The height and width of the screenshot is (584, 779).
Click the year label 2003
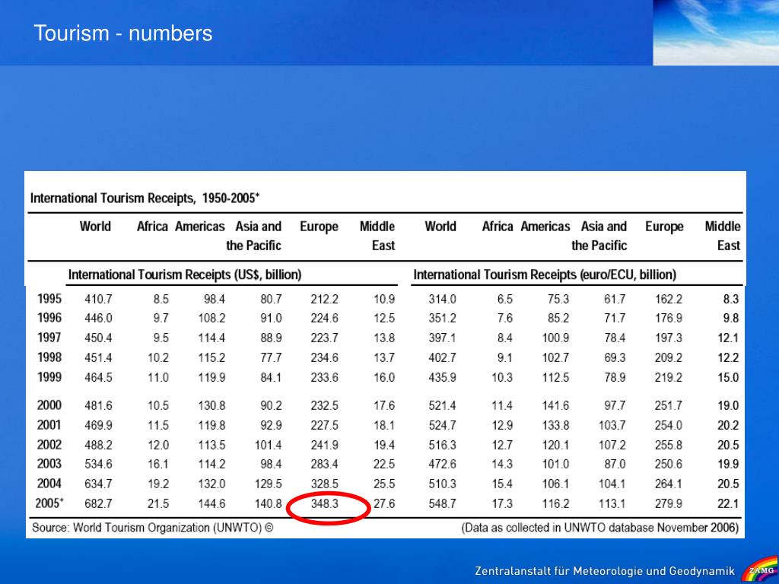(49, 464)
